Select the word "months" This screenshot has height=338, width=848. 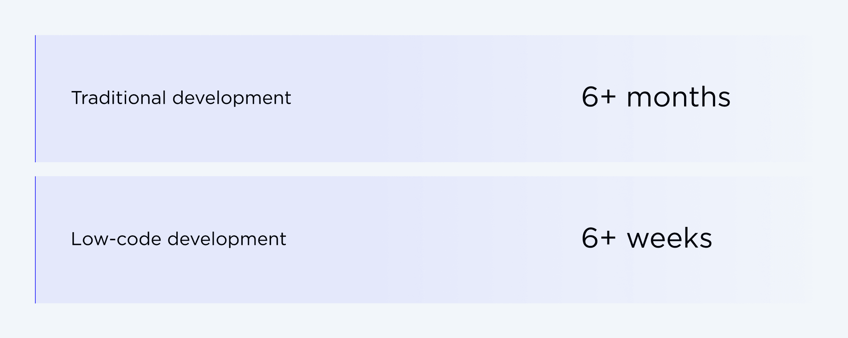[x=678, y=97]
